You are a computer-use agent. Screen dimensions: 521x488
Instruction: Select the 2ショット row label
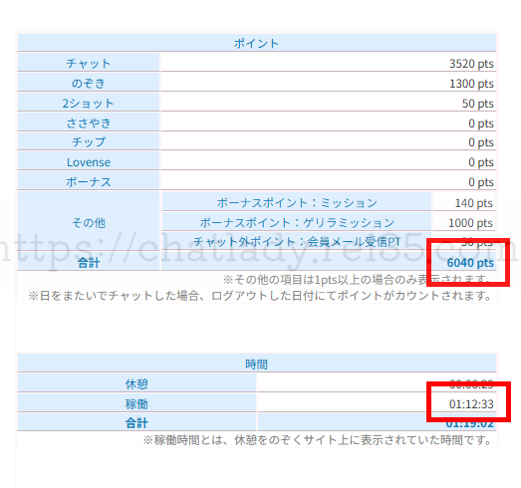pos(89,103)
